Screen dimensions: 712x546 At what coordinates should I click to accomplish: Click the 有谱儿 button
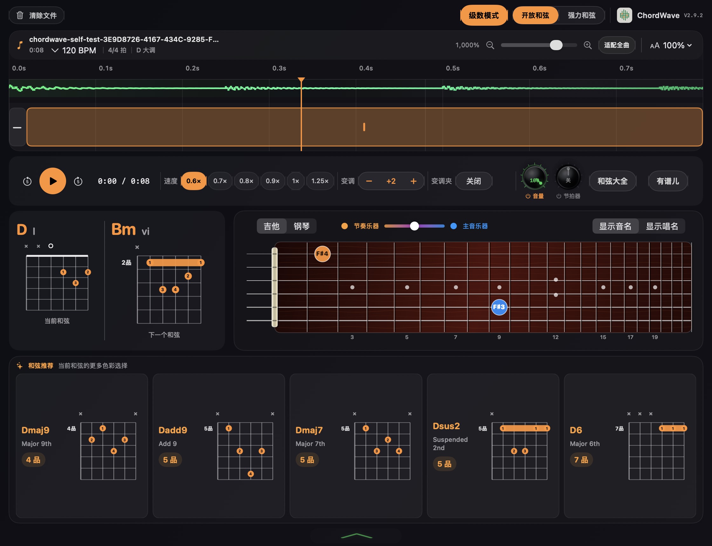[x=668, y=181]
